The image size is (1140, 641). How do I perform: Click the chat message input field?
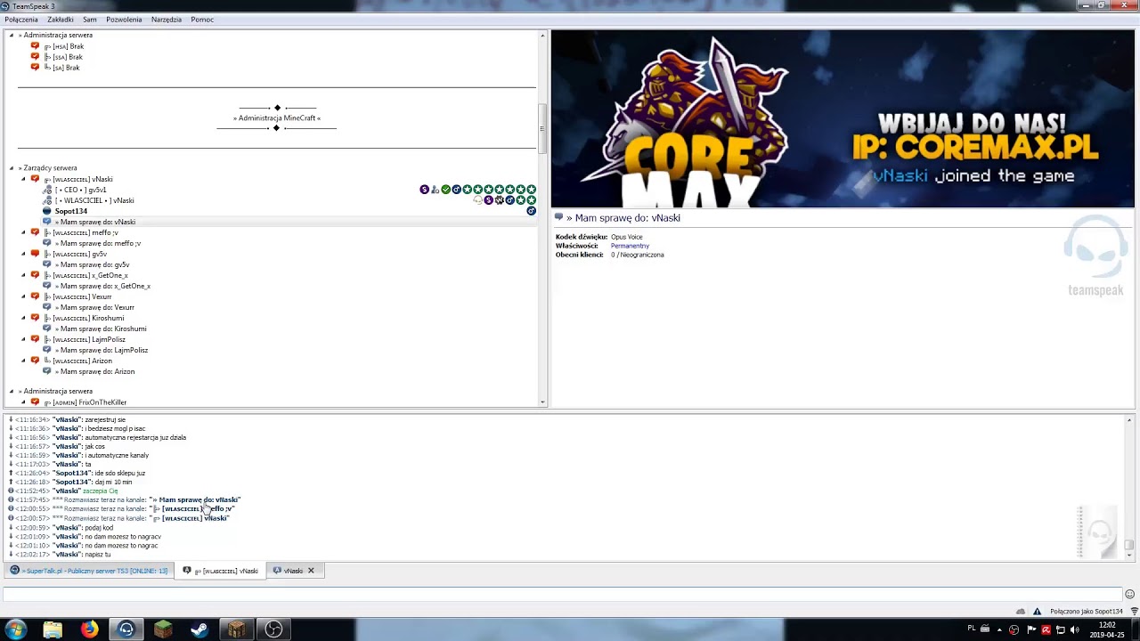(x=561, y=594)
